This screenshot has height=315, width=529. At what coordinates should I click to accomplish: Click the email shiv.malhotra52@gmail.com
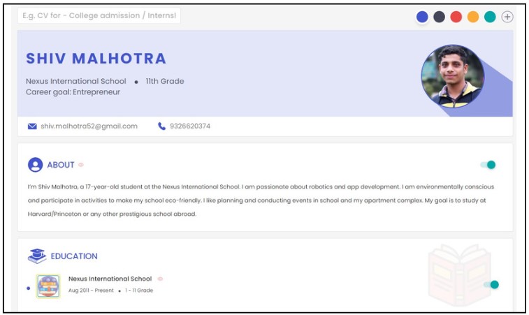point(89,126)
